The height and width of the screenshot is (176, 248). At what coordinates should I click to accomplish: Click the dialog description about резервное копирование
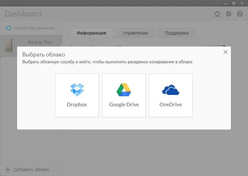pos(107,62)
